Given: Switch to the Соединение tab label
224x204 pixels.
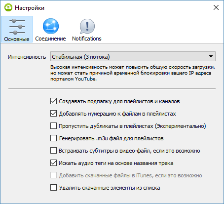Looking at the screenshot, I should (50, 39).
